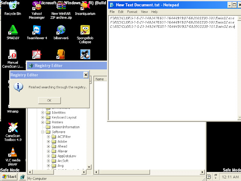Click the C:\RECYCLER line in Notepad
Viewport: 241px width, 181px height.
point(172,27)
